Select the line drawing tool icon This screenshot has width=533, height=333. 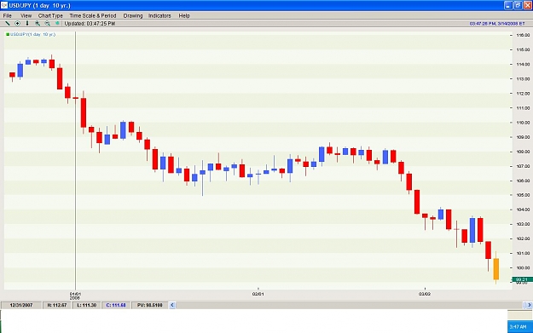[x=7, y=24]
